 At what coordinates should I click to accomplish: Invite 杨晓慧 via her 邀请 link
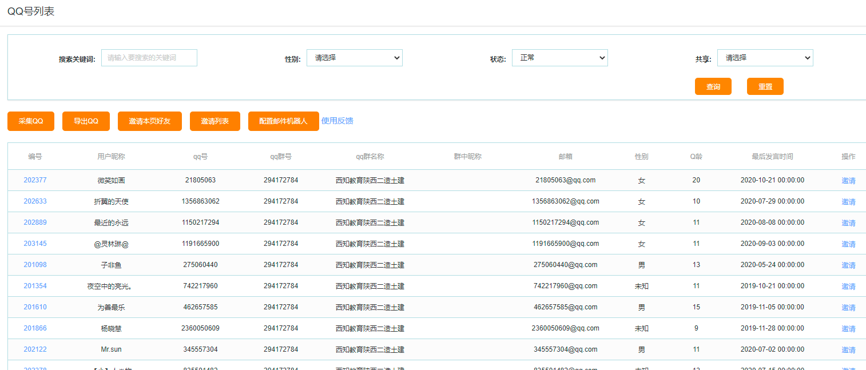pyautogui.click(x=848, y=328)
